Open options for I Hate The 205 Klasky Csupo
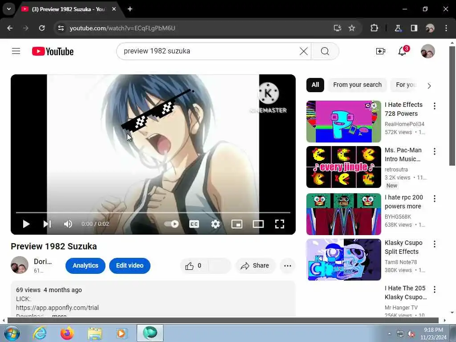Image resolution: width=456 pixels, height=342 pixels. coord(435,289)
